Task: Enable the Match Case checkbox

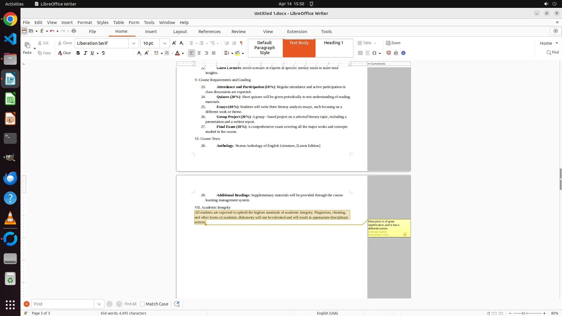Action: tap(142, 304)
